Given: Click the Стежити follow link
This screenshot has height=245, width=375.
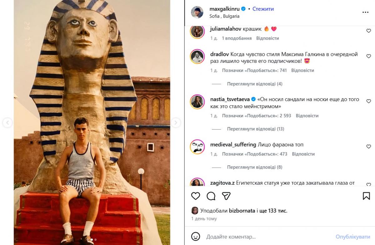Looking at the screenshot, I should (263, 9).
